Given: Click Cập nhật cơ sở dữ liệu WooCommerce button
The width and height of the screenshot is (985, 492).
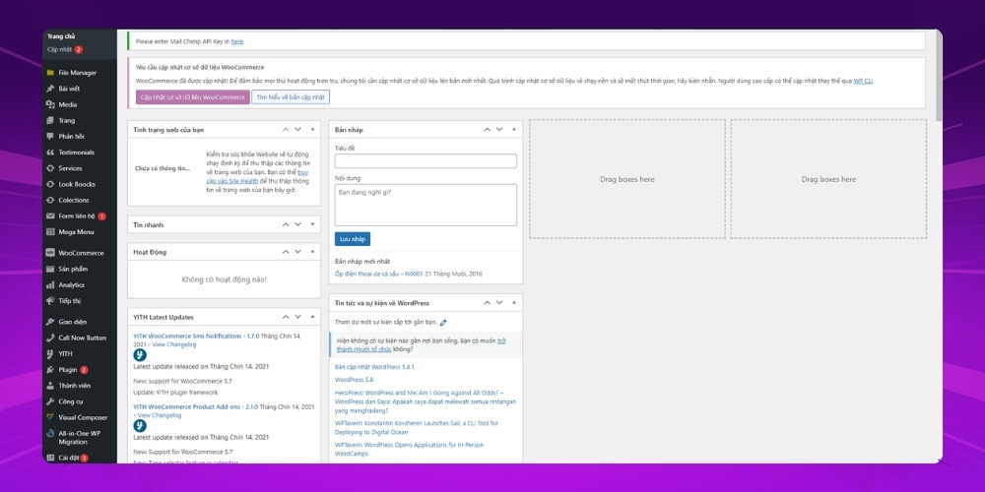Looking at the screenshot, I should click(193, 97).
